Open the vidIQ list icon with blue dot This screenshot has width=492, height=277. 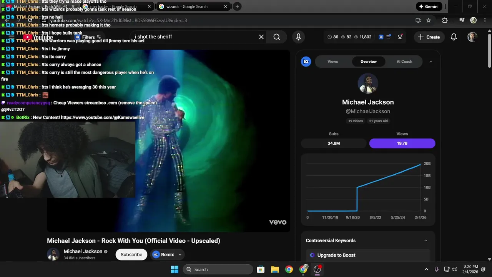tap(389, 37)
